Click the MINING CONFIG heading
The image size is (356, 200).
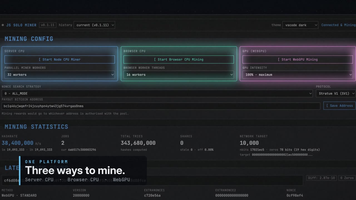coord(29,39)
